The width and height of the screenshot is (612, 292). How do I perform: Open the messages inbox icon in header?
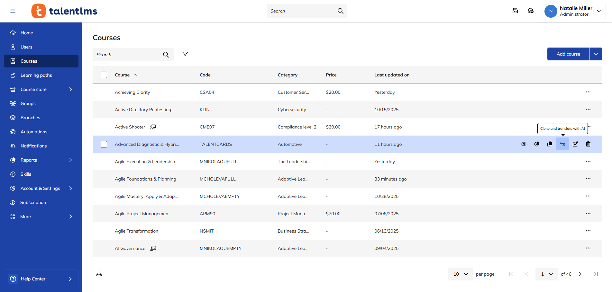pos(515,11)
